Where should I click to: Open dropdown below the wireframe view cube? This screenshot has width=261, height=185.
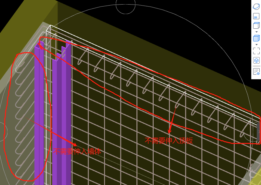tap(256, 32)
